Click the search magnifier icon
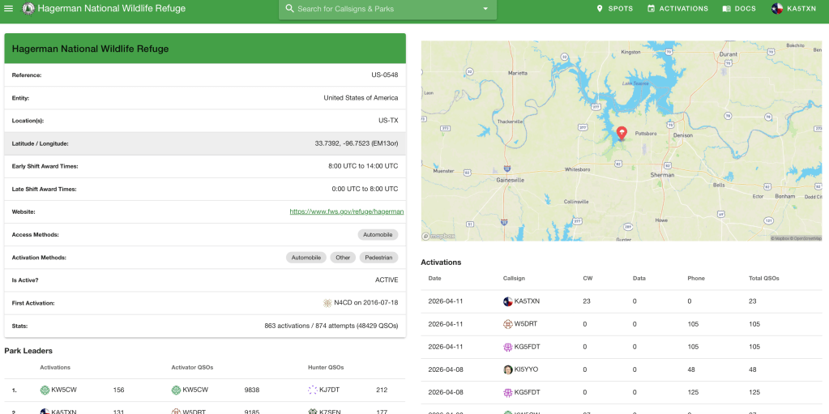Image resolution: width=829 pixels, height=414 pixels. (x=289, y=9)
